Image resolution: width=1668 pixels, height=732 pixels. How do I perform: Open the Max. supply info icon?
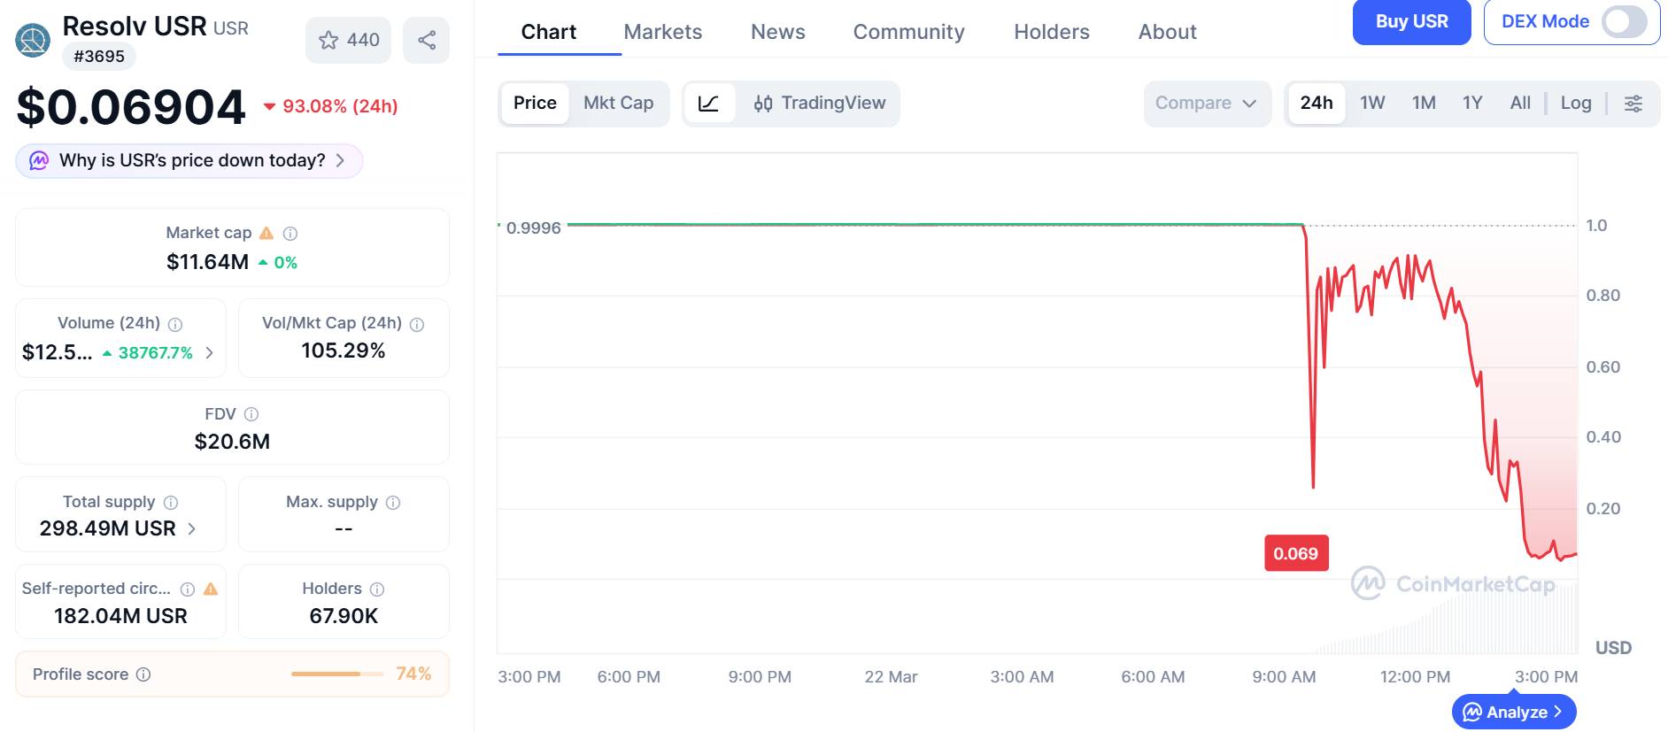pyautogui.click(x=393, y=503)
